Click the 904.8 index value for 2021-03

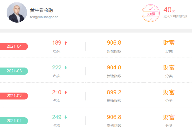coord(114,67)
